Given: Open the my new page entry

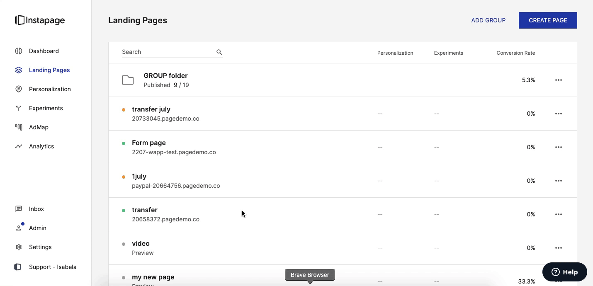Looking at the screenshot, I should tap(153, 277).
